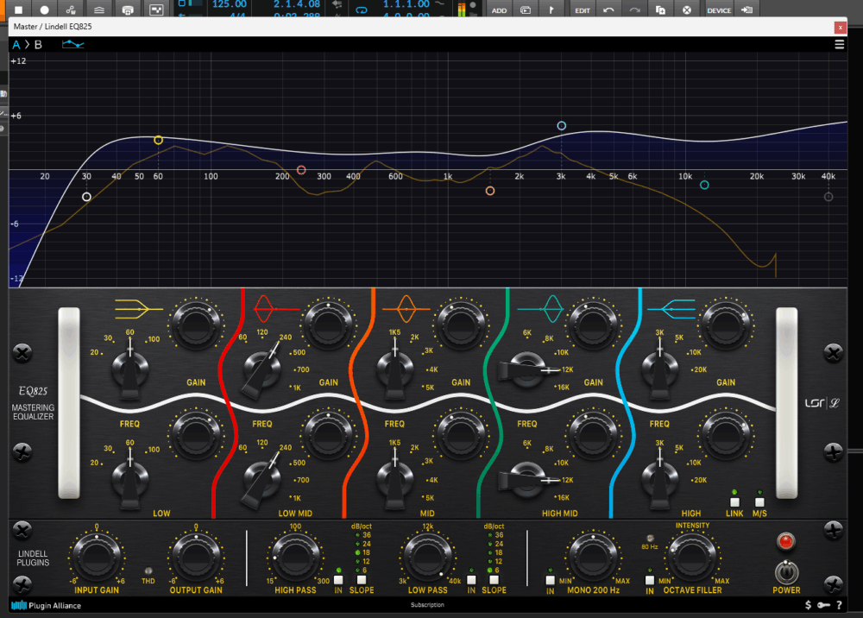Click the LOW PASS frequency knob
Viewport: 863px width, 618px height.
(x=428, y=557)
